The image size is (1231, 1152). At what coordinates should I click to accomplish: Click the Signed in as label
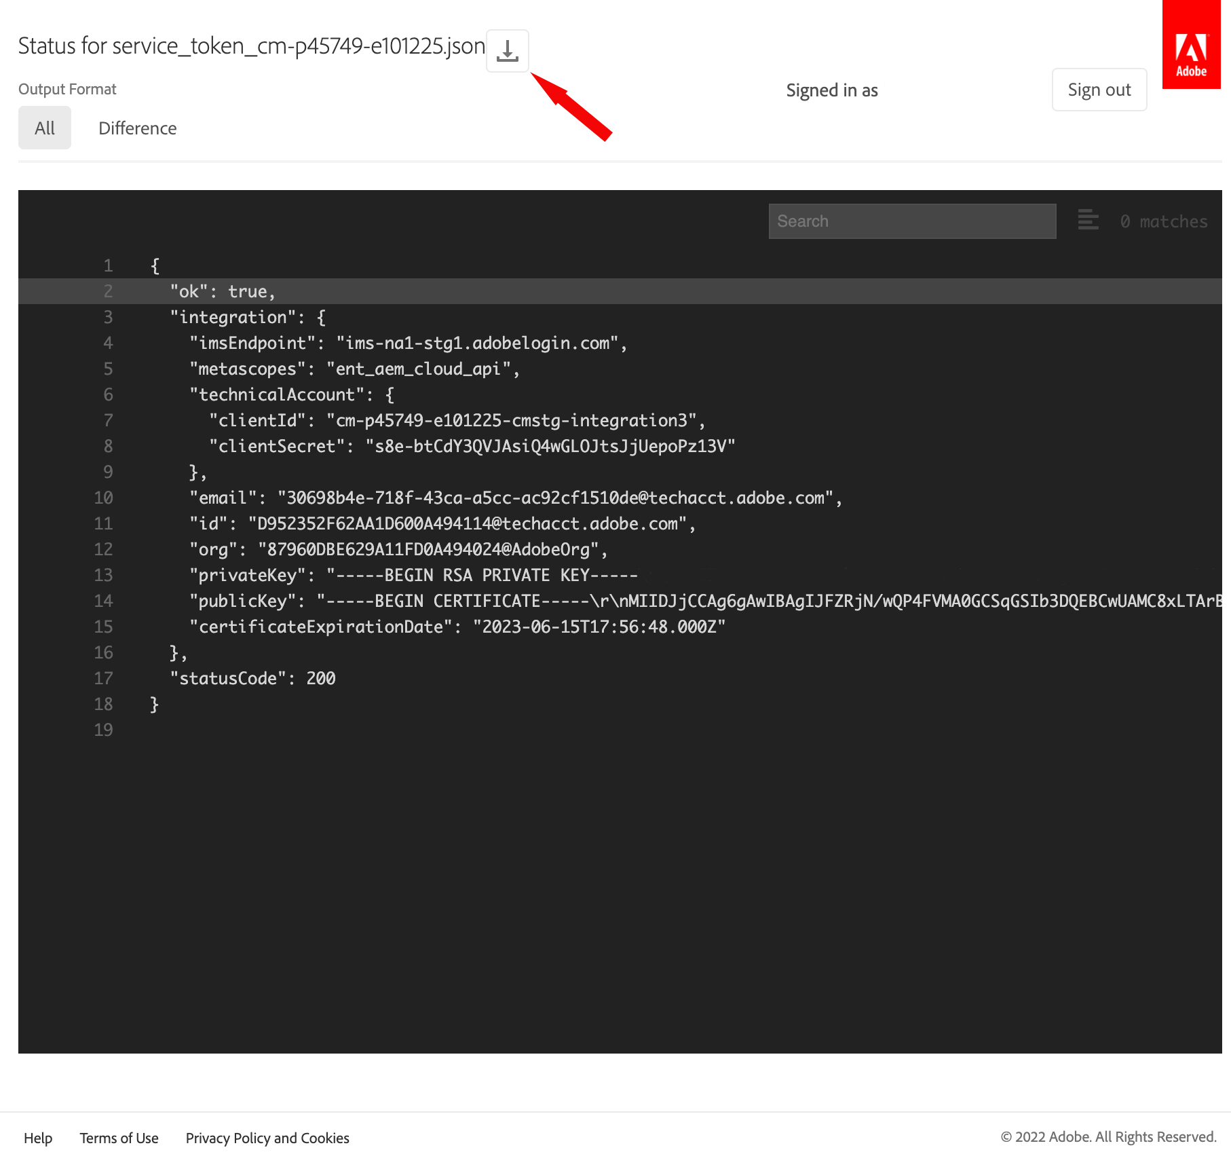pyautogui.click(x=832, y=90)
